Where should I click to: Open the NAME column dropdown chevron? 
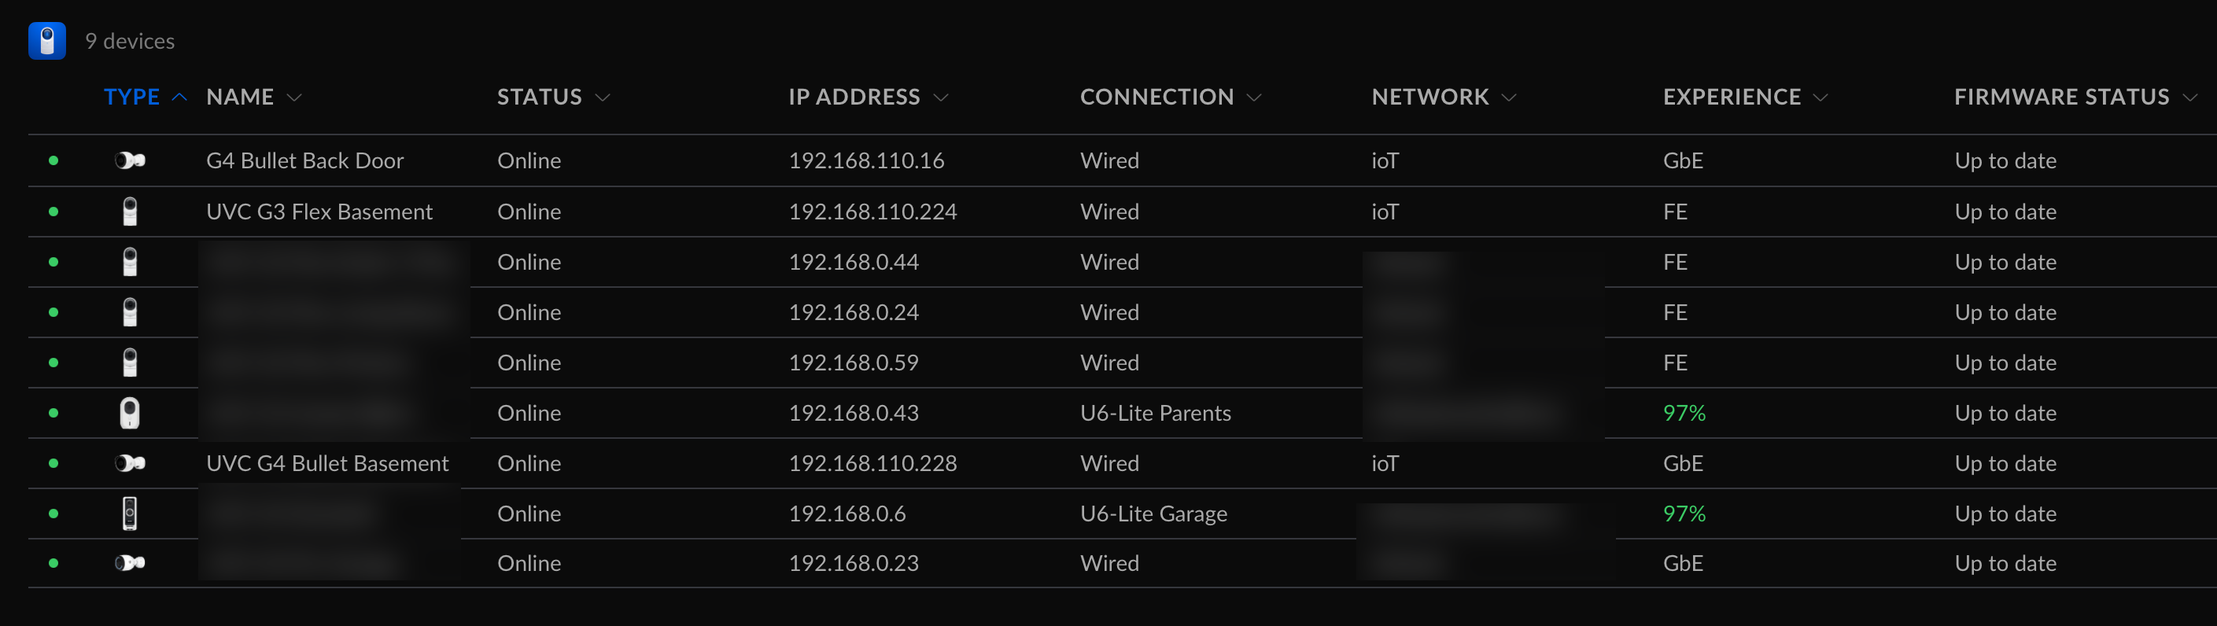click(294, 98)
